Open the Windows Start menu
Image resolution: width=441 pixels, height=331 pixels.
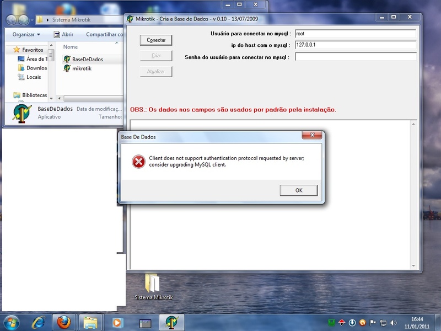12,322
